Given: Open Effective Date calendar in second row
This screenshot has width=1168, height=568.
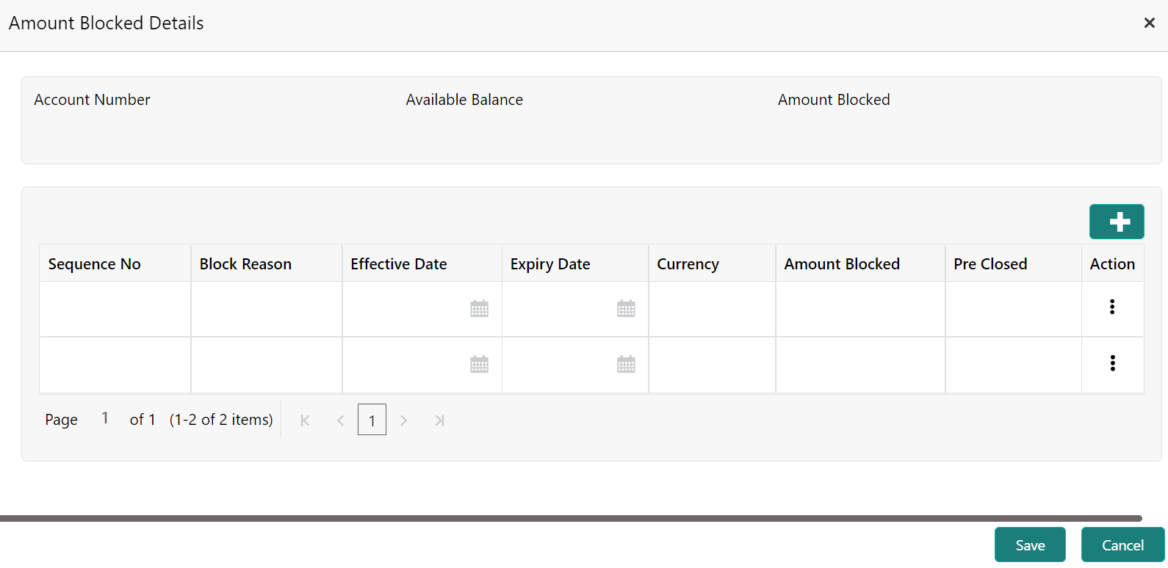Looking at the screenshot, I should tap(479, 365).
